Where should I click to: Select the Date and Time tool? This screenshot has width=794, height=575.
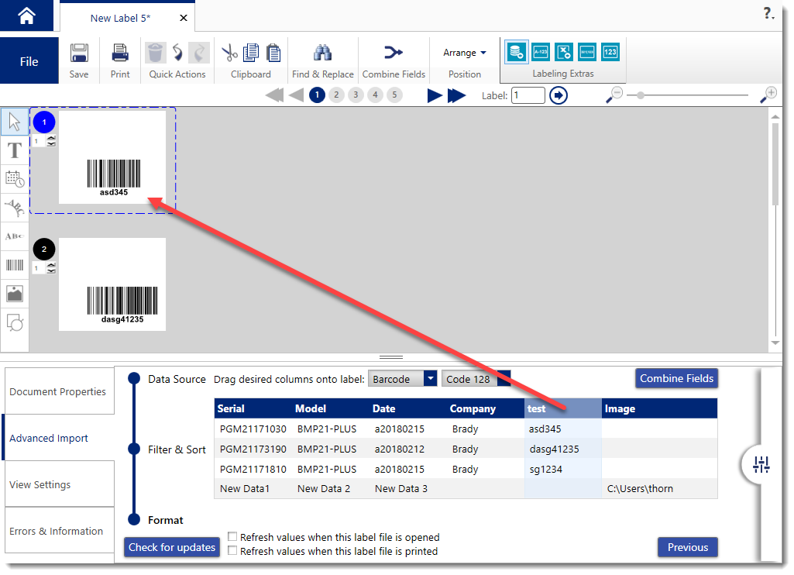tap(15, 179)
